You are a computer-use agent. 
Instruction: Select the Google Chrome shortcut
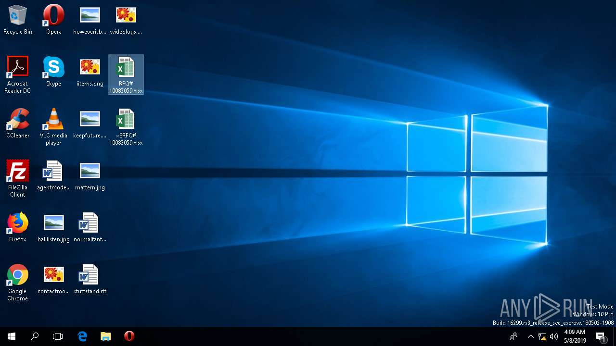tap(18, 283)
